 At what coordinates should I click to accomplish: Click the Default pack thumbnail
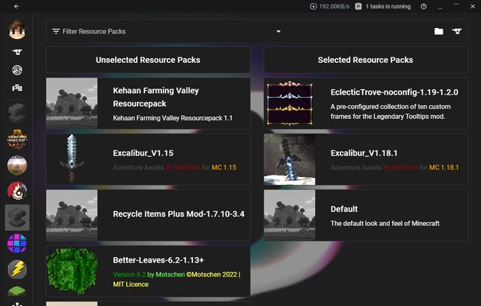290,215
